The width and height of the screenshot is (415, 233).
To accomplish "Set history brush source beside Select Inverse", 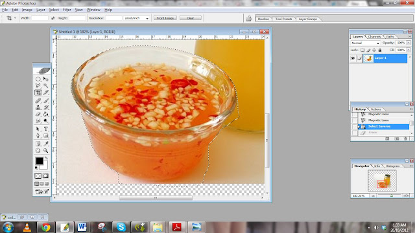I will tap(354, 127).
